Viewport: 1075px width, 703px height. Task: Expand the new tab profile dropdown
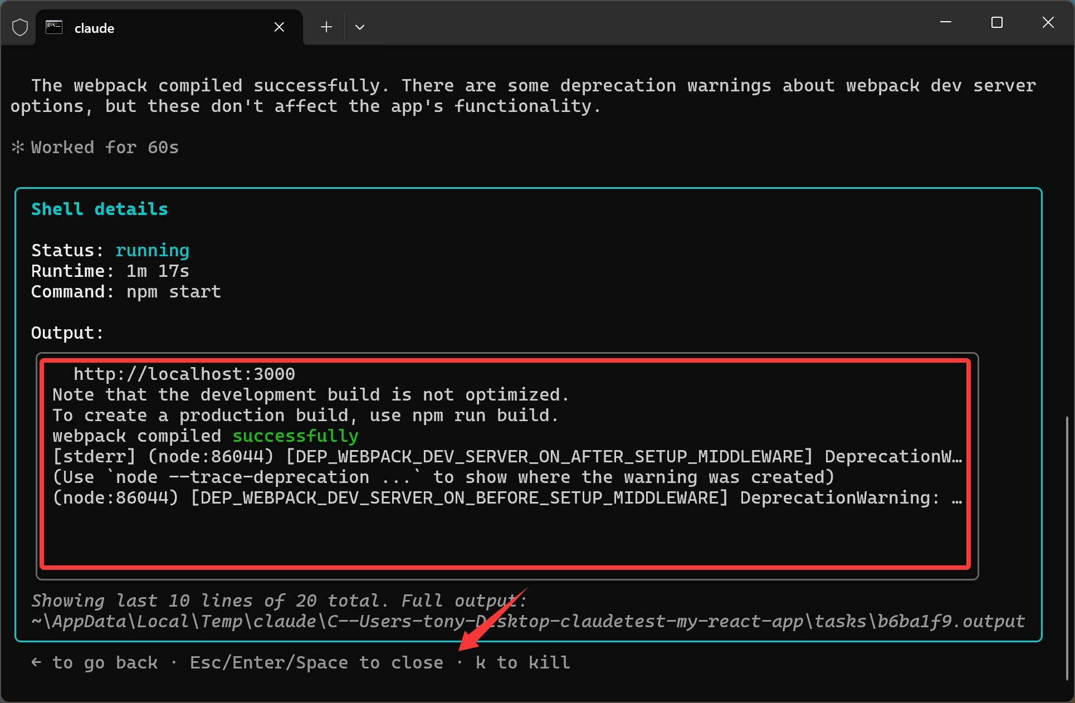pos(360,27)
